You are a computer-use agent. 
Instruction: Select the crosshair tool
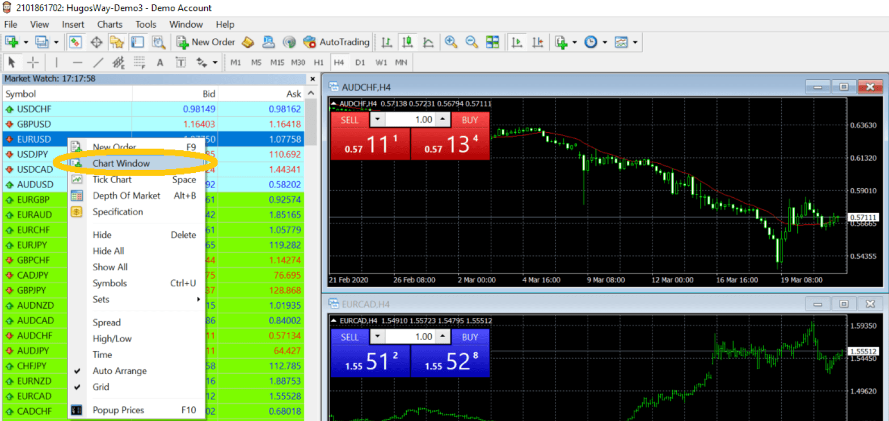pos(33,62)
